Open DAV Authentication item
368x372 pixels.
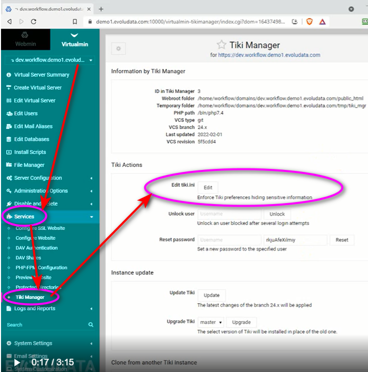(x=37, y=247)
